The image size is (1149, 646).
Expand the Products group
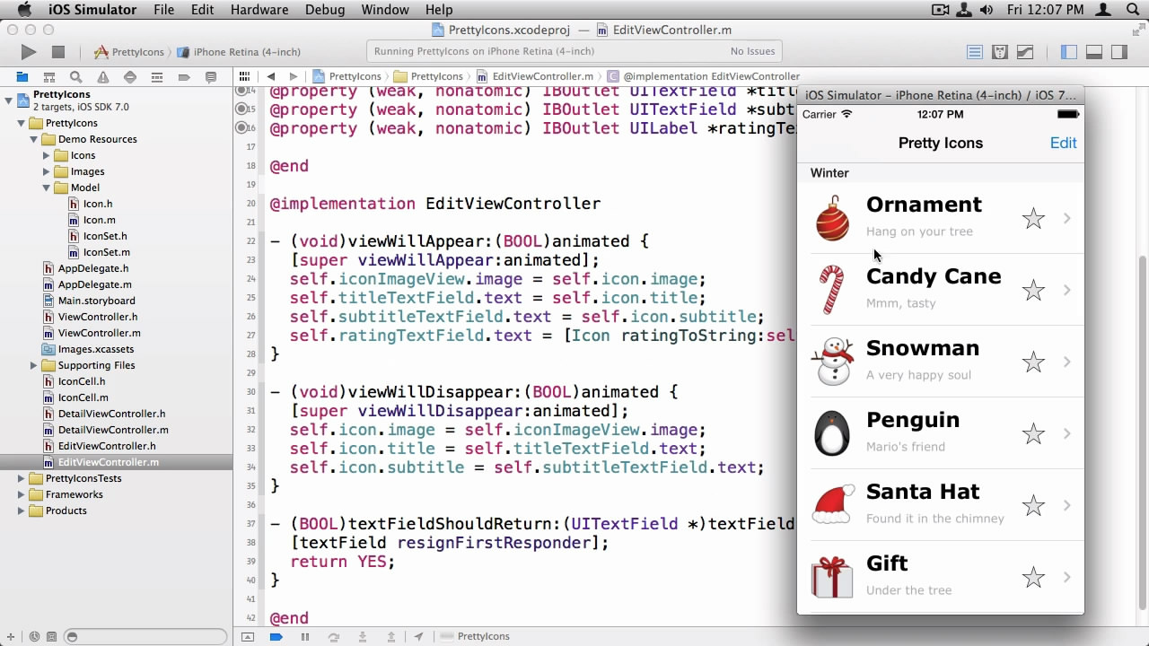click(21, 511)
